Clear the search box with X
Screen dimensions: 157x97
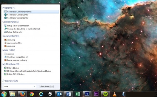34,87
